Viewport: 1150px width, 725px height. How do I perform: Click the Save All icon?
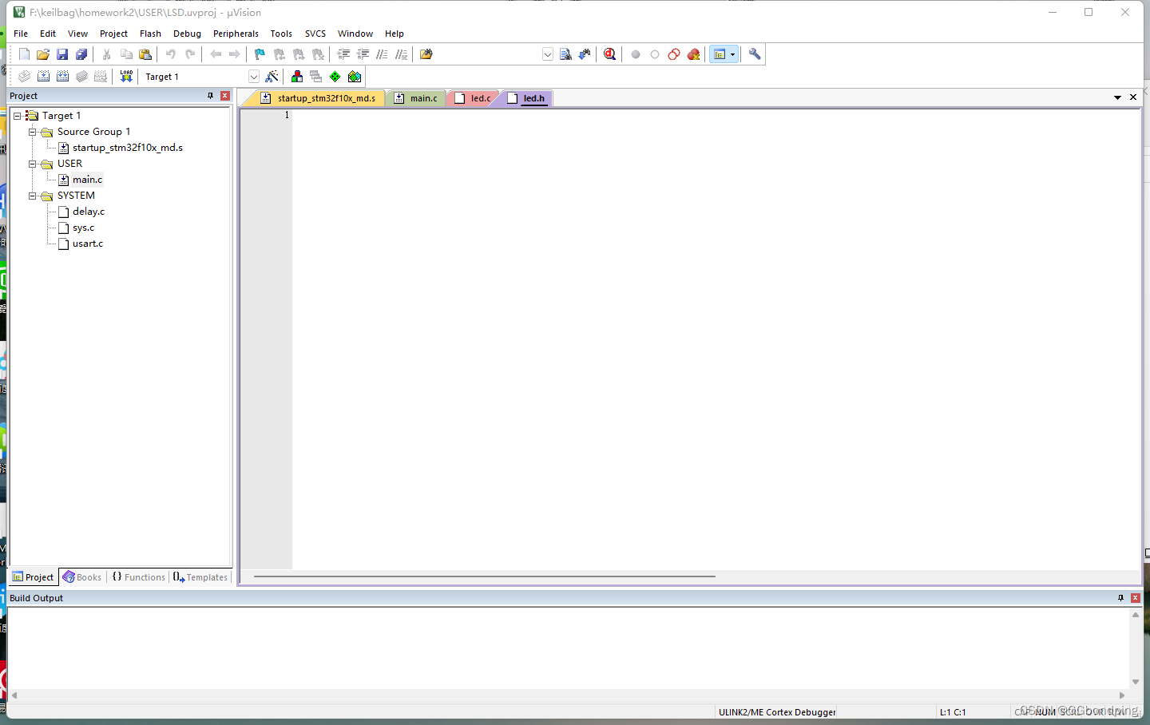tap(81, 54)
